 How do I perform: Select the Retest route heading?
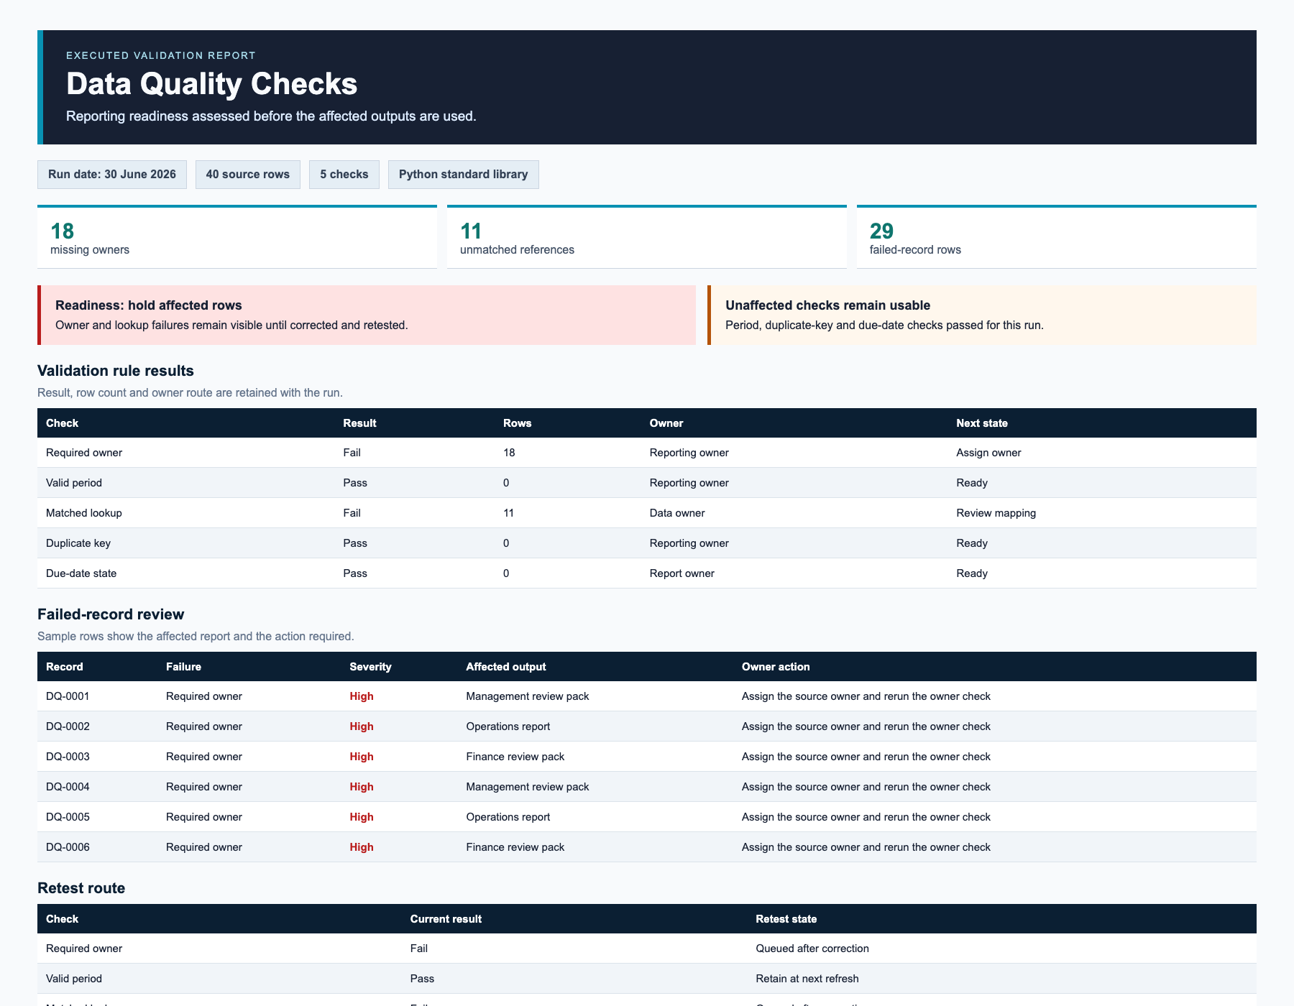click(81, 888)
